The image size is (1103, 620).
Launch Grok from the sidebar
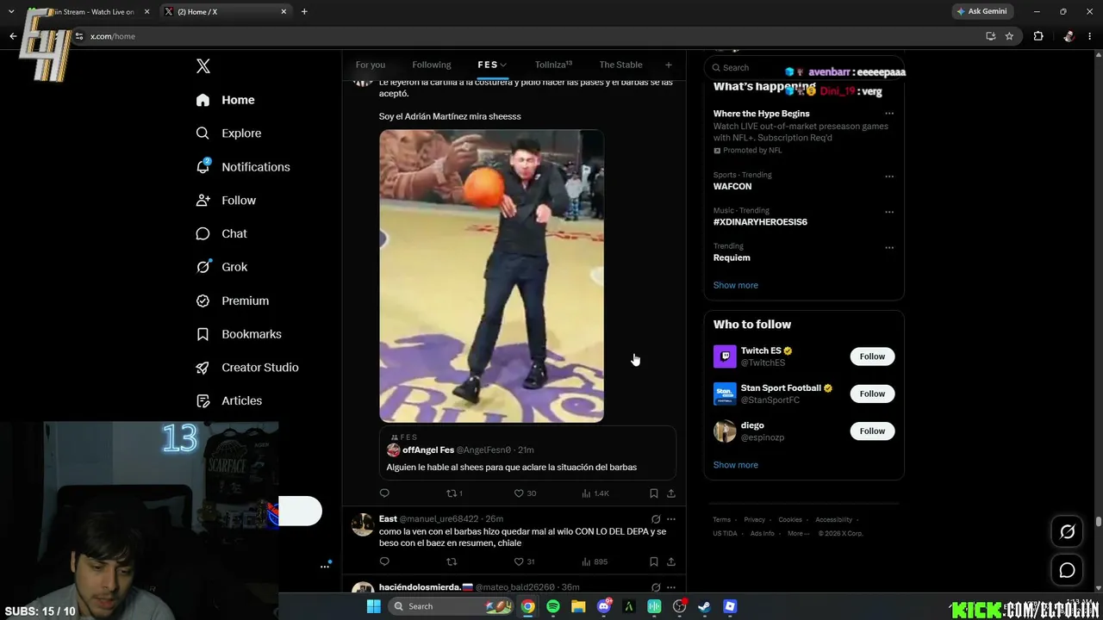click(x=221, y=267)
